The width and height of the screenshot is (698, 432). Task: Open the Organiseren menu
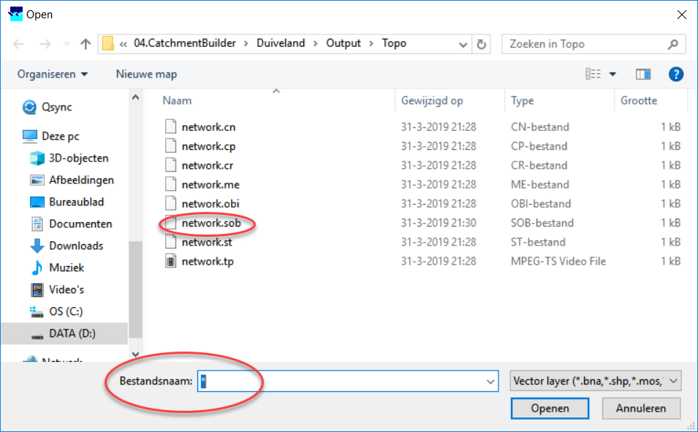pos(53,74)
